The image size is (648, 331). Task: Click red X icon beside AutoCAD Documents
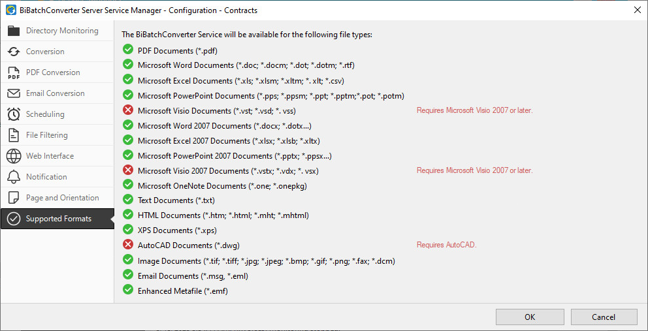tap(128, 244)
